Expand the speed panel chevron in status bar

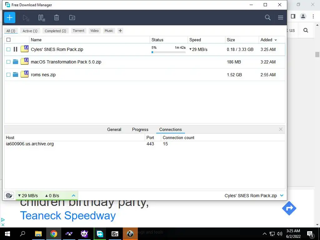pos(73,196)
